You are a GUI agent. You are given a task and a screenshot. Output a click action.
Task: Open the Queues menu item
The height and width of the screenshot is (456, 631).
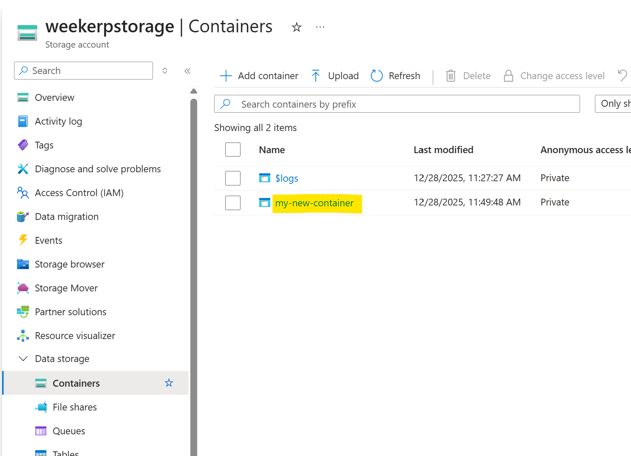point(68,431)
